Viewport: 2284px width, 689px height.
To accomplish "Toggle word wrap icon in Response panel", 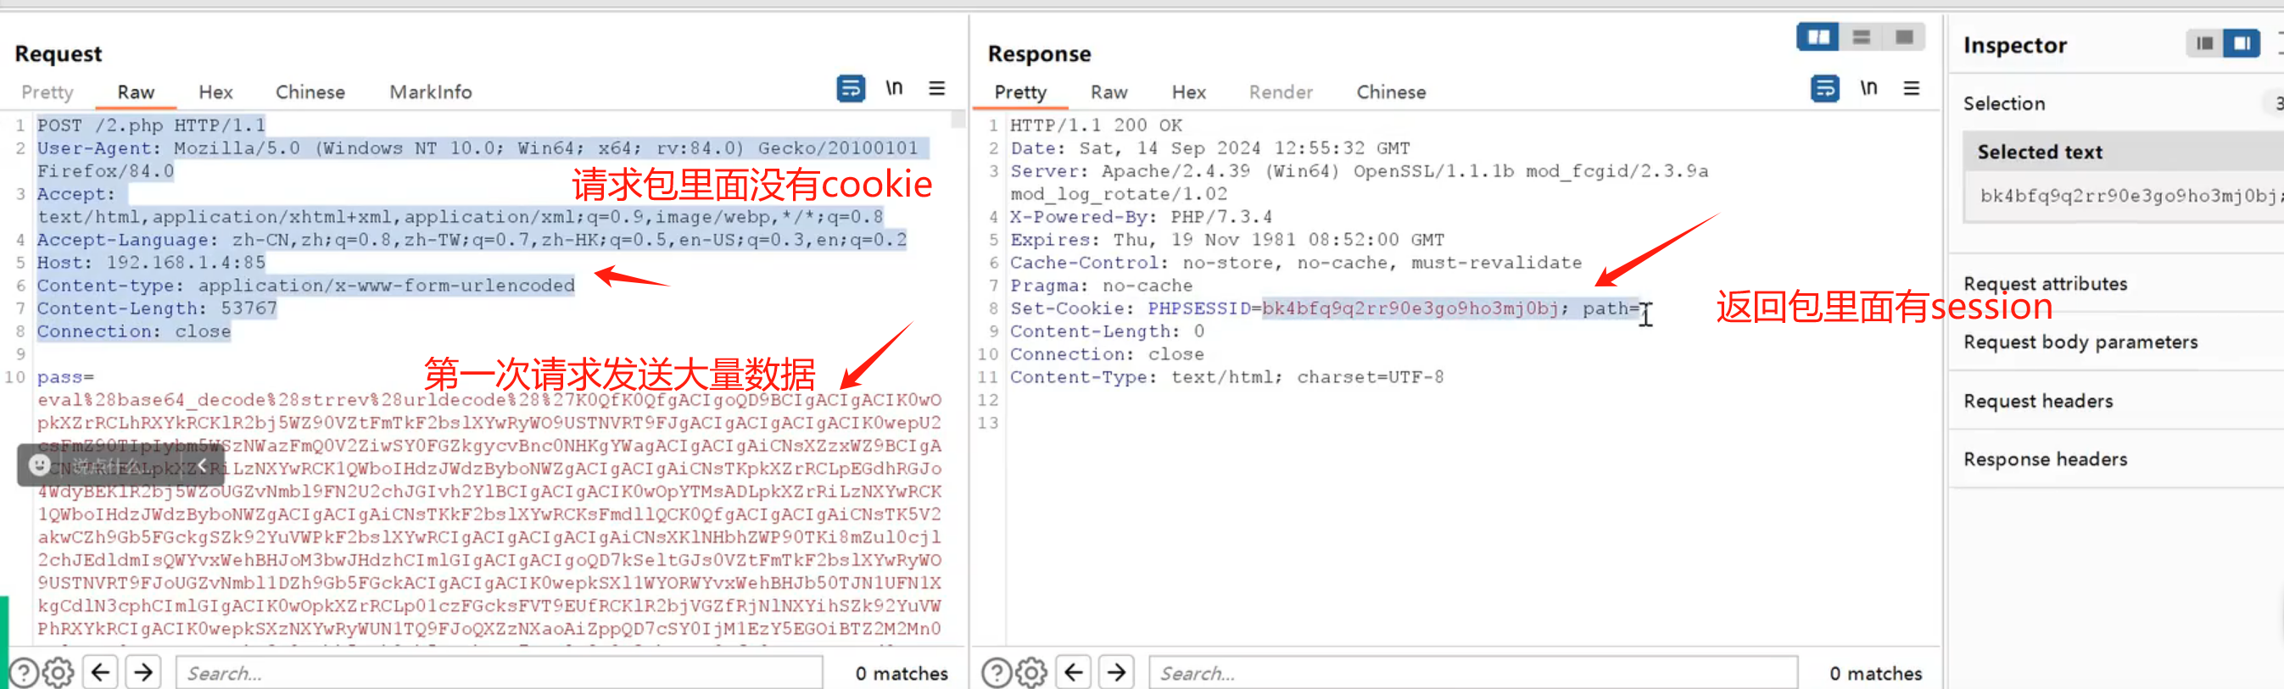I will (x=1823, y=88).
